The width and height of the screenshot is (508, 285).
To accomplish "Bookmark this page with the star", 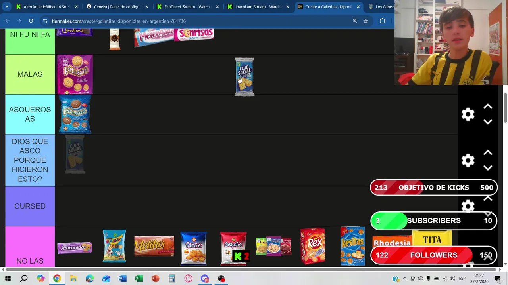I will click(366, 21).
